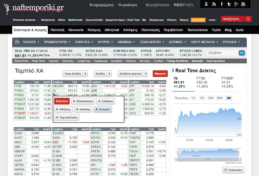Click plus icon on Intraday button
Screen dimensions: 259x176
77,109
